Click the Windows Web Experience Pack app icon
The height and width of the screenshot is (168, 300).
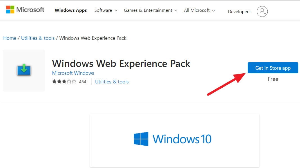tap(24, 70)
